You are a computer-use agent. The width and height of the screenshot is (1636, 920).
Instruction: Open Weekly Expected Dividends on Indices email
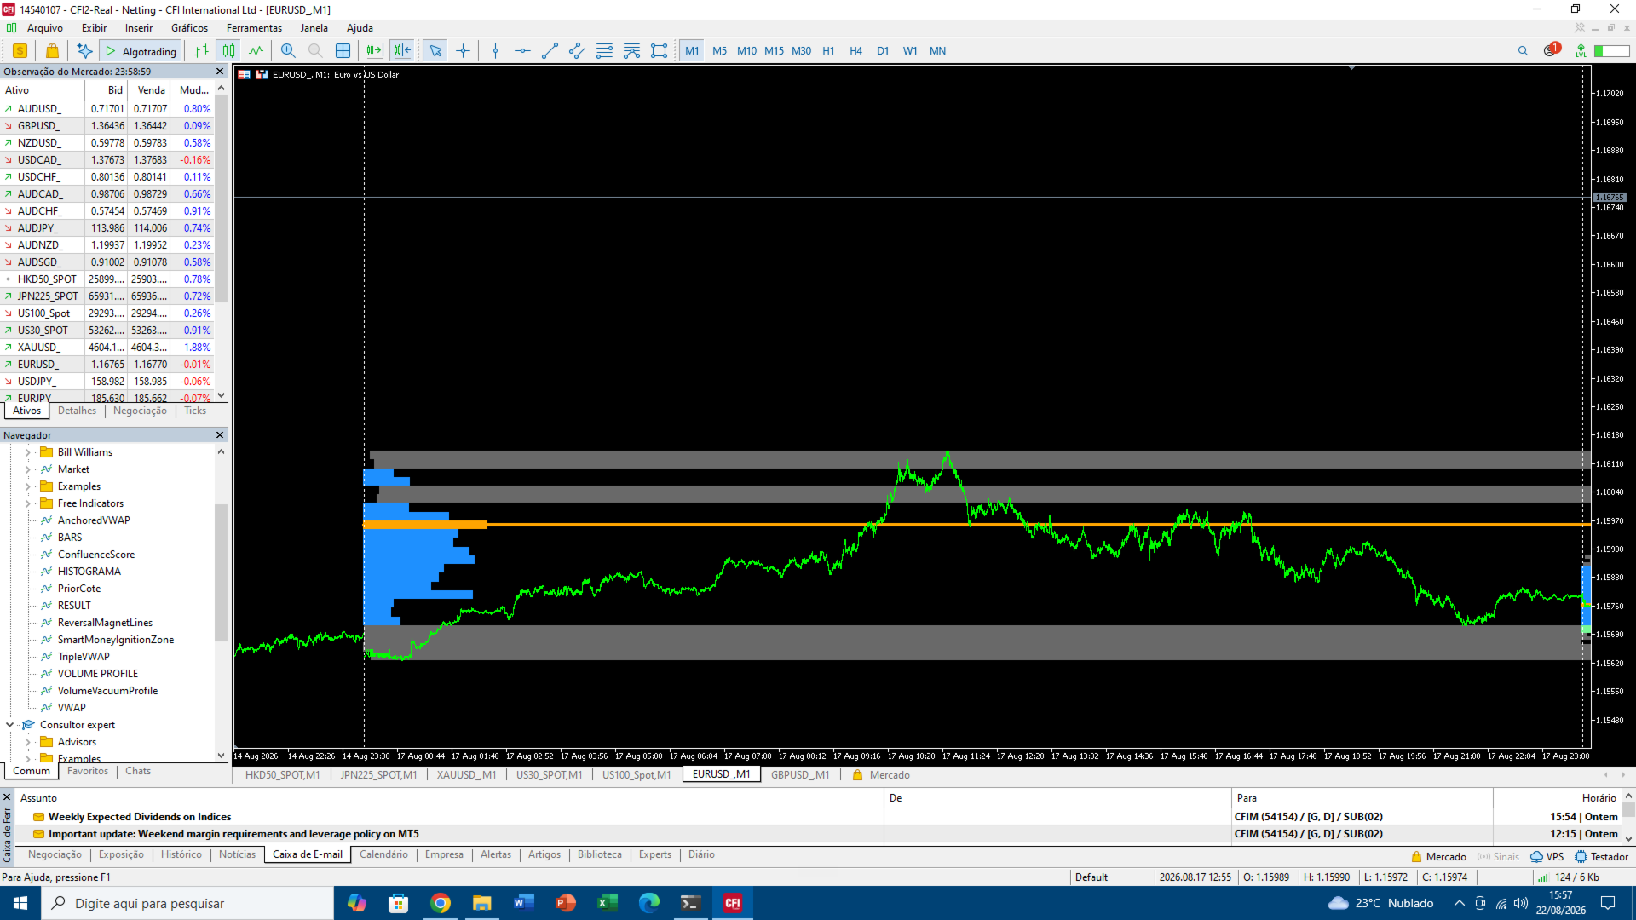pos(140,817)
